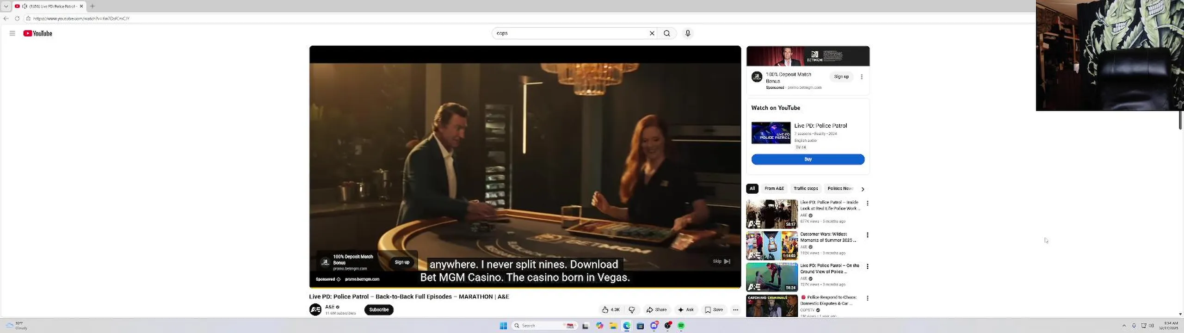Subscribe to the A&E channel
This screenshot has height=333, width=1184.
(379, 310)
